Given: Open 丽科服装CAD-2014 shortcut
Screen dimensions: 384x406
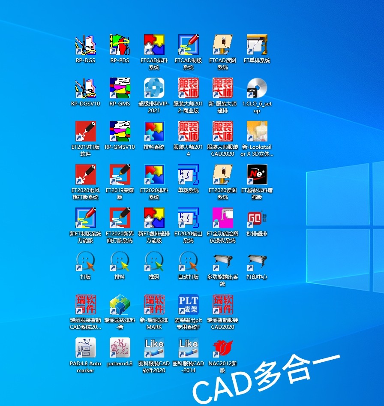Looking at the screenshot, I should tap(189, 347).
